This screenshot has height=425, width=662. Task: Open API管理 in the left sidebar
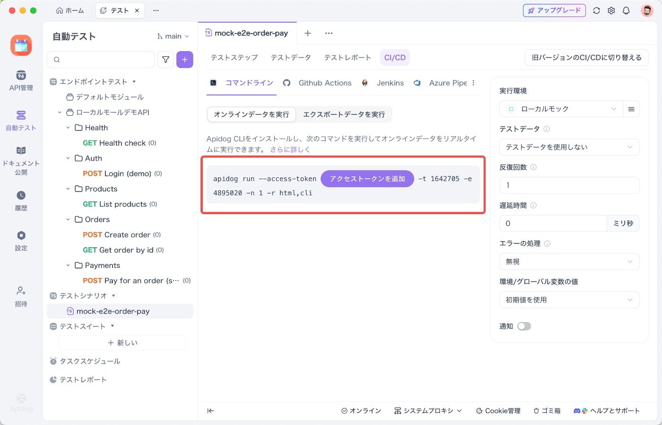click(x=21, y=81)
